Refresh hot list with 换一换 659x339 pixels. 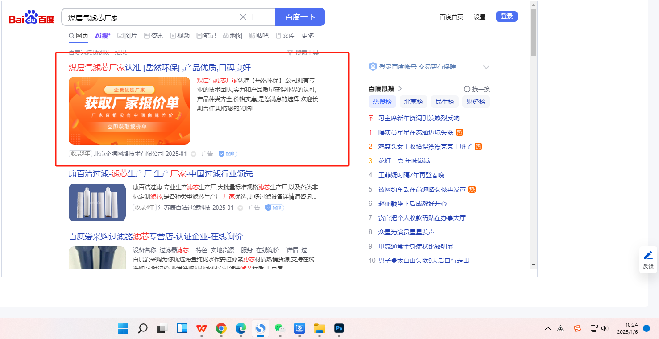pyautogui.click(x=477, y=89)
